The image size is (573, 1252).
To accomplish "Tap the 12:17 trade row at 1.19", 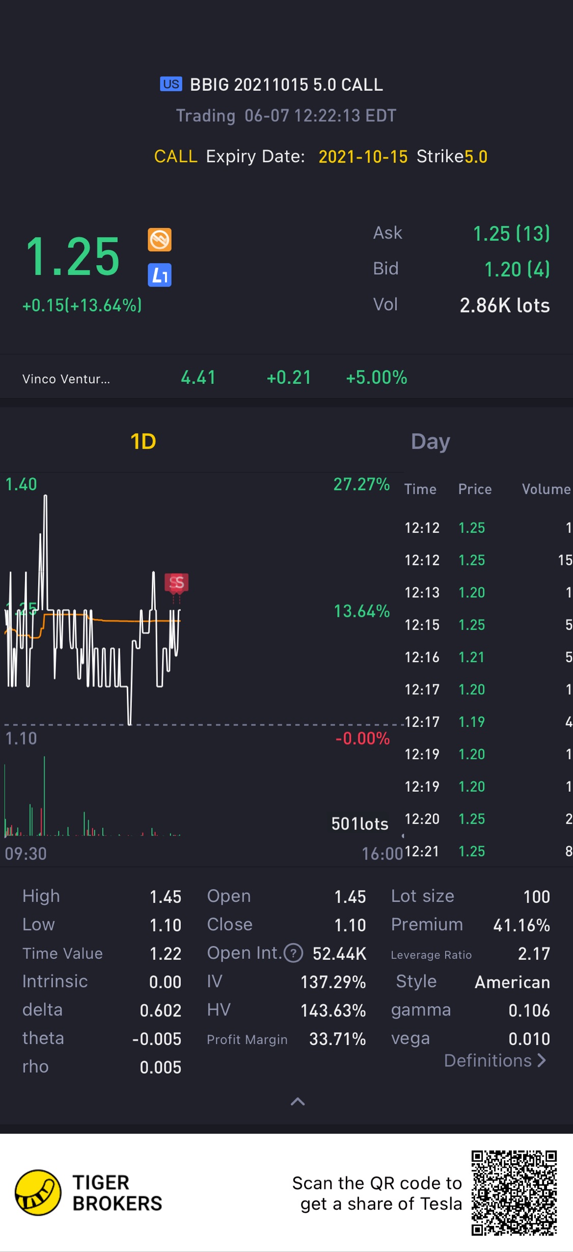I will pos(487,722).
